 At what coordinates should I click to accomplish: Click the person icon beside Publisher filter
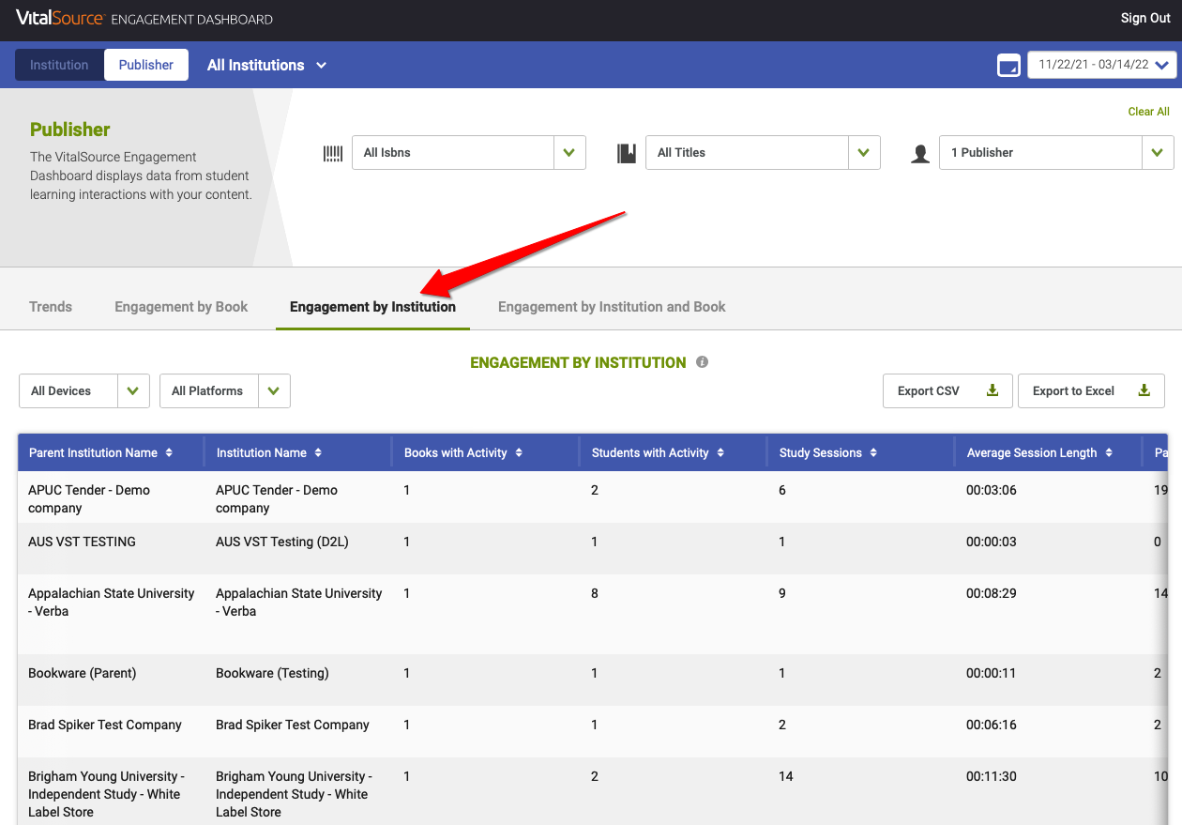(x=920, y=154)
